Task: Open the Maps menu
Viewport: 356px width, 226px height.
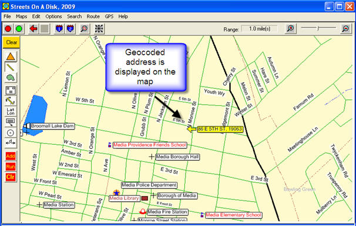Action: coord(21,16)
